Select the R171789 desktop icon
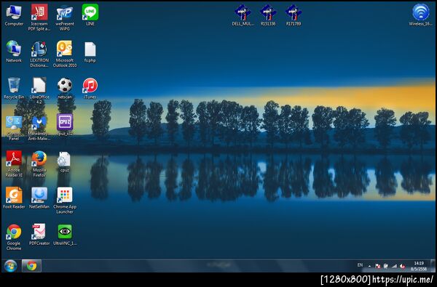 pyautogui.click(x=294, y=15)
